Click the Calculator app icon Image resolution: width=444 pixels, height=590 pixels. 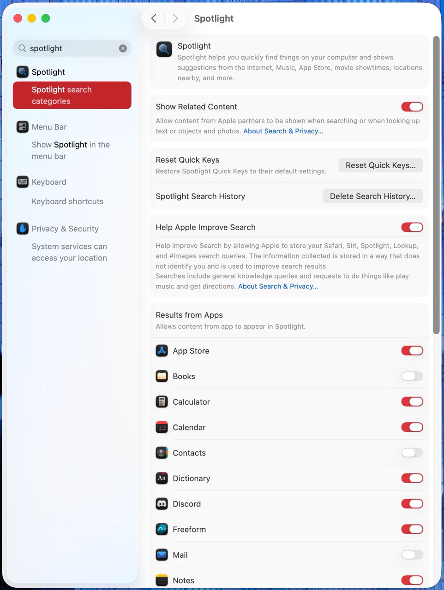click(162, 402)
